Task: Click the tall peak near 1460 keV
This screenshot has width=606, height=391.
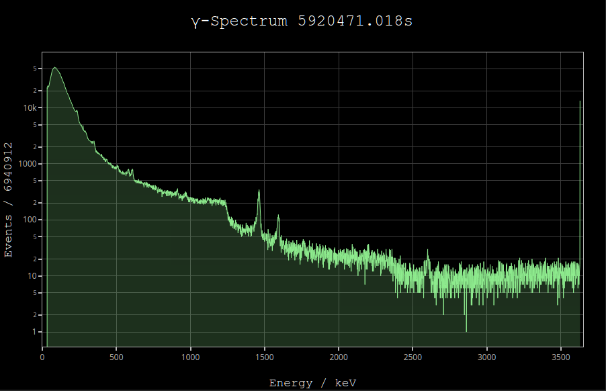Action: click(259, 192)
